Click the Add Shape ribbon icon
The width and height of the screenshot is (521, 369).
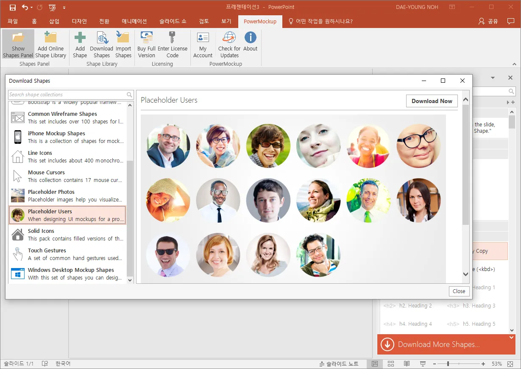click(x=80, y=45)
